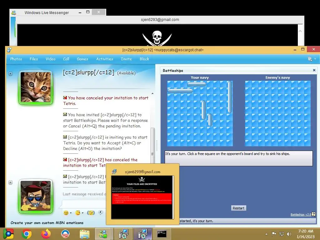Click the Battleships help question mark icon

coord(314,214)
